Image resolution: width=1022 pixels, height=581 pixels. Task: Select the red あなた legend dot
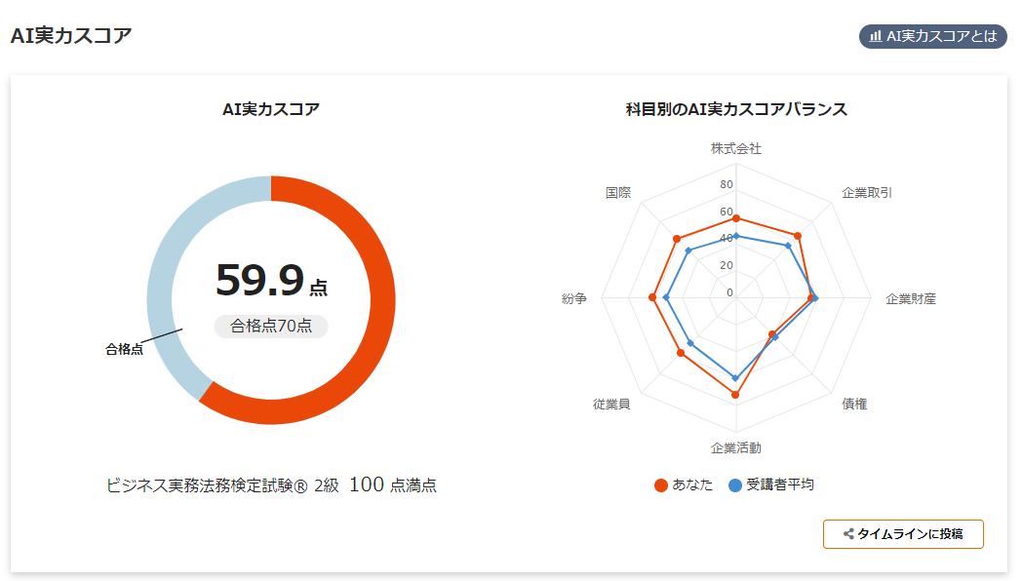click(660, 484)
